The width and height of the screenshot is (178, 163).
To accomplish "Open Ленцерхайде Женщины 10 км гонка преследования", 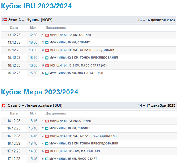I will point(83,136).
